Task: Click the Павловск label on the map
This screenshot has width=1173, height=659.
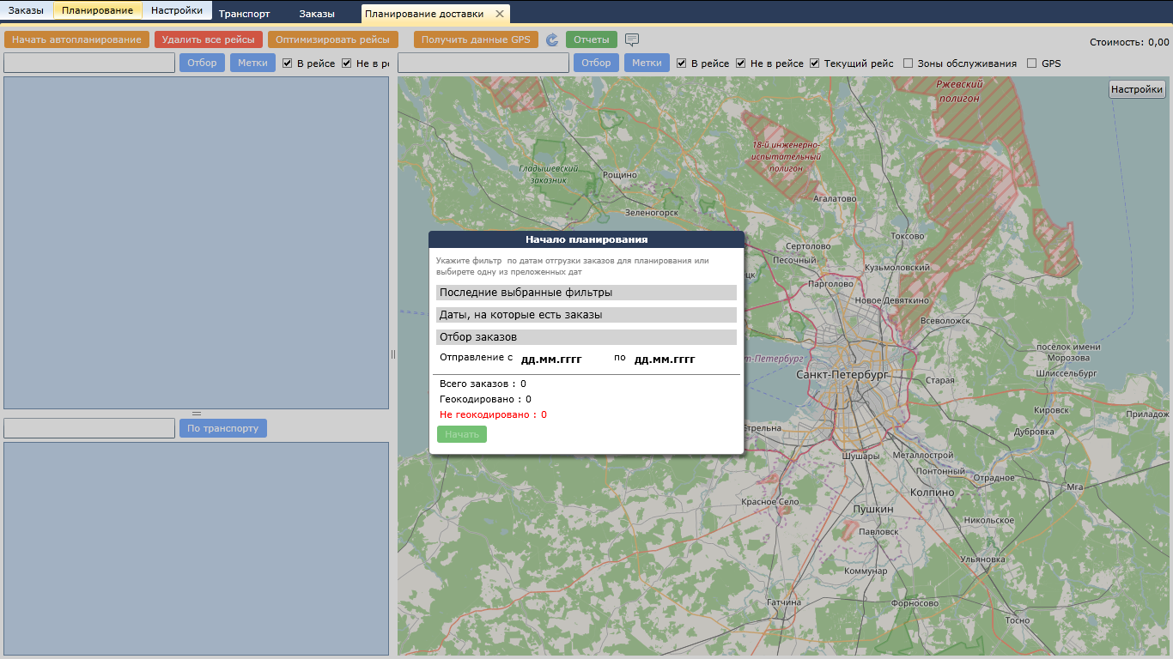Action: click(878, 532)
